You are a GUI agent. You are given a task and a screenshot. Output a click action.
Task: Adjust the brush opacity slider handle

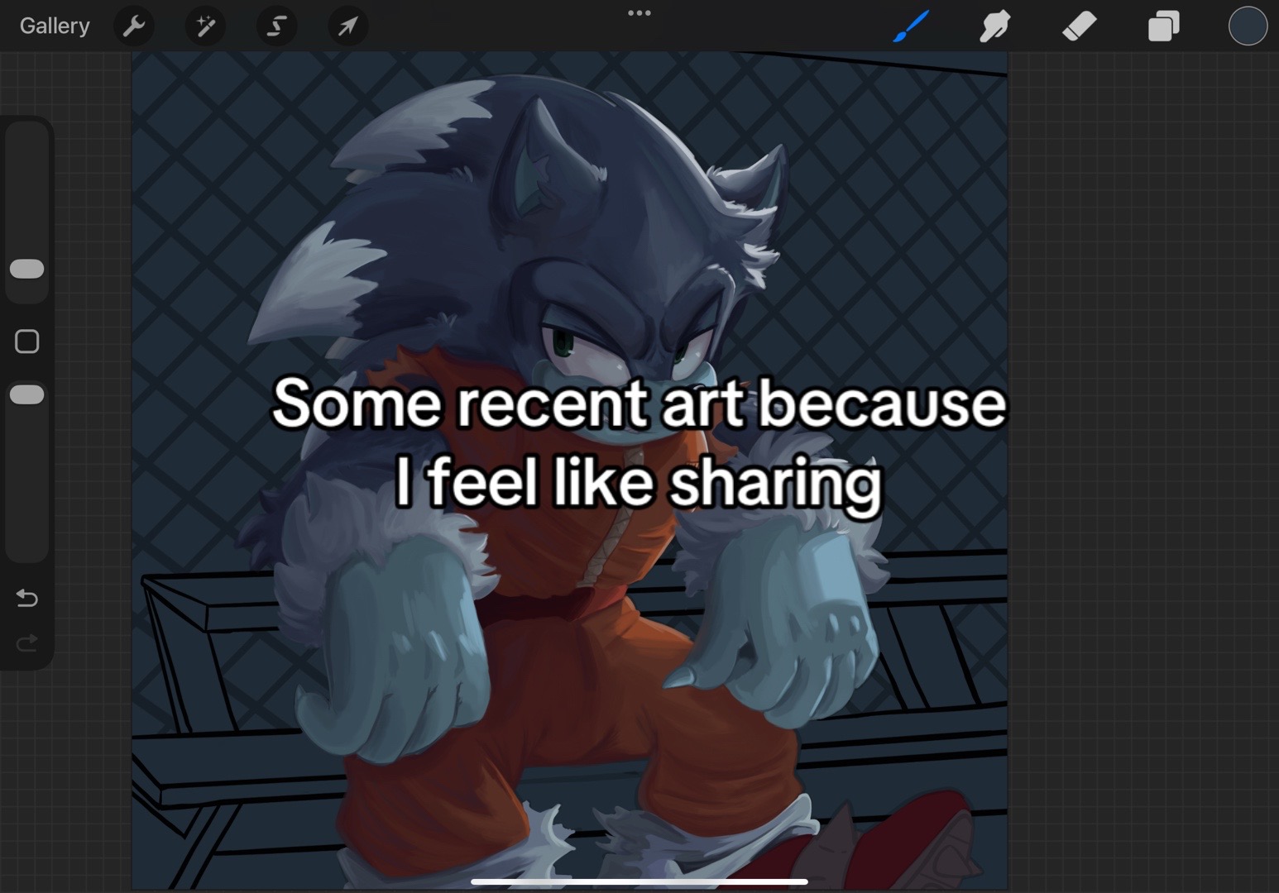pos(26,395)
